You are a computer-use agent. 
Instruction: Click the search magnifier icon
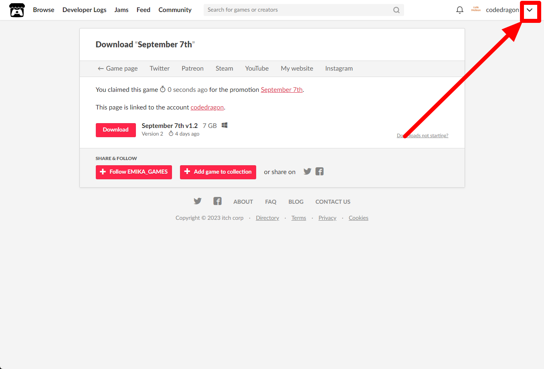[396, 10]
